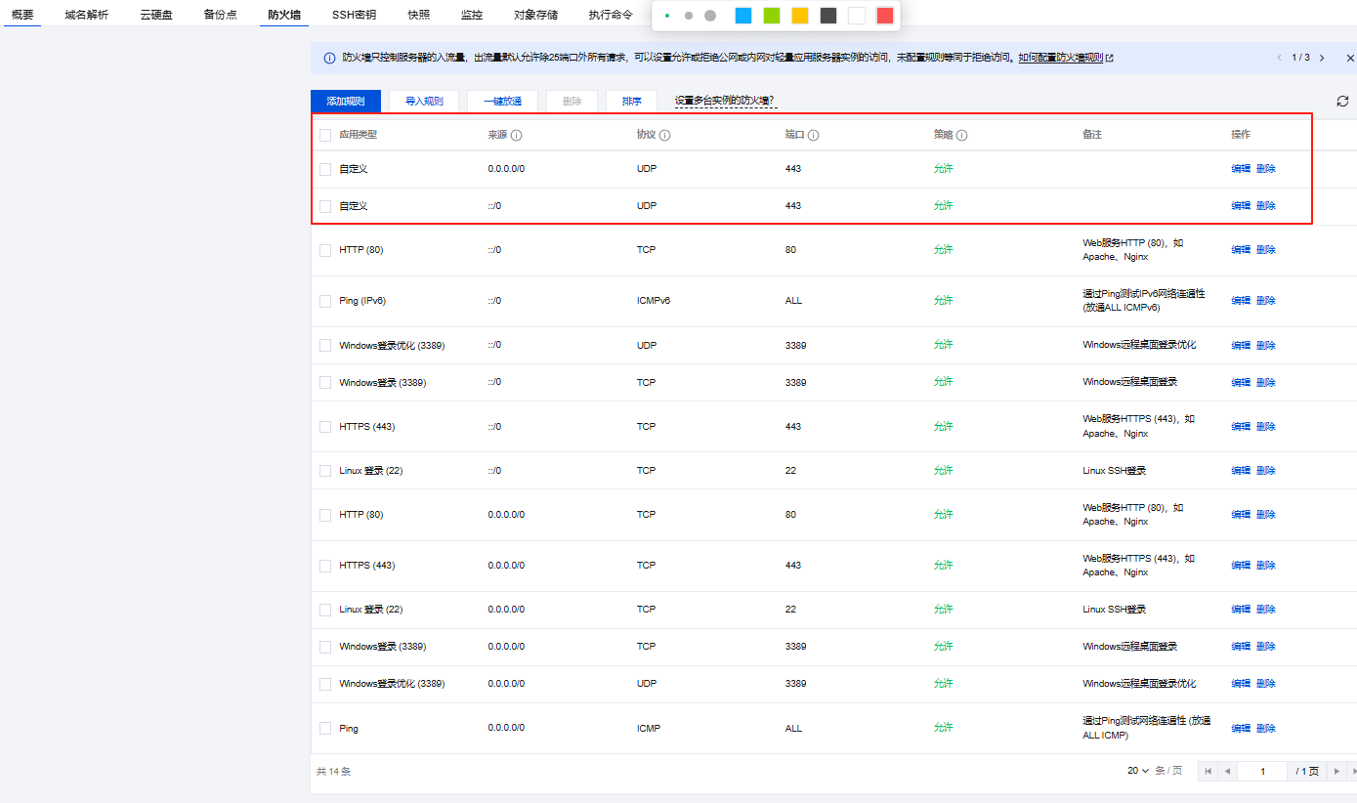Choose the green color swatch
Screen dimensions: 1357x803
pyautogui.click(x=772, y=16)
